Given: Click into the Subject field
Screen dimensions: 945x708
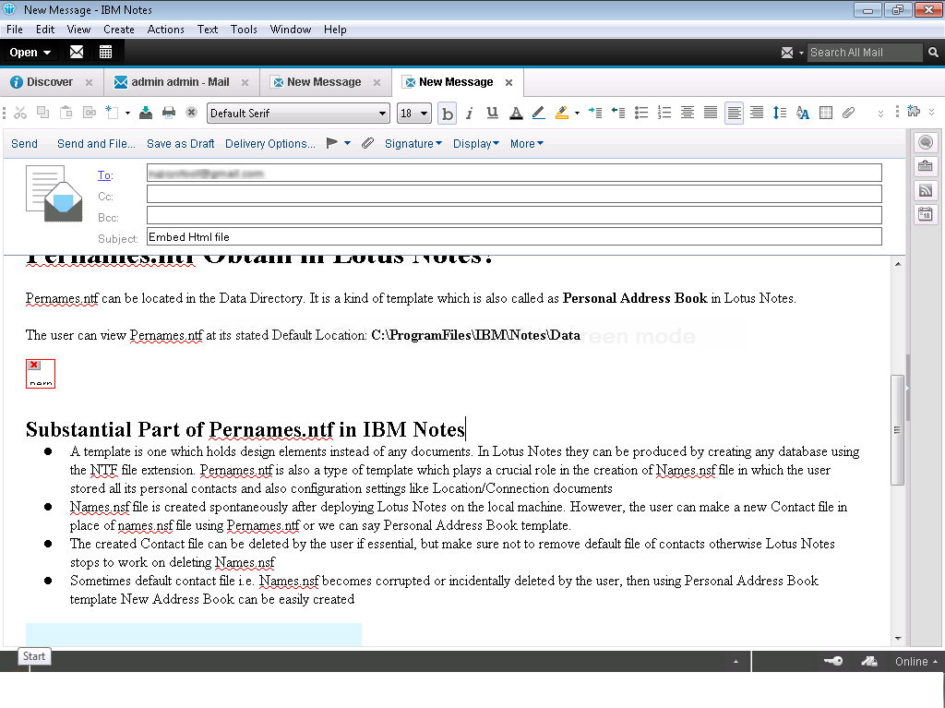Looking at the screenshot, I should [x=514, y=236].
